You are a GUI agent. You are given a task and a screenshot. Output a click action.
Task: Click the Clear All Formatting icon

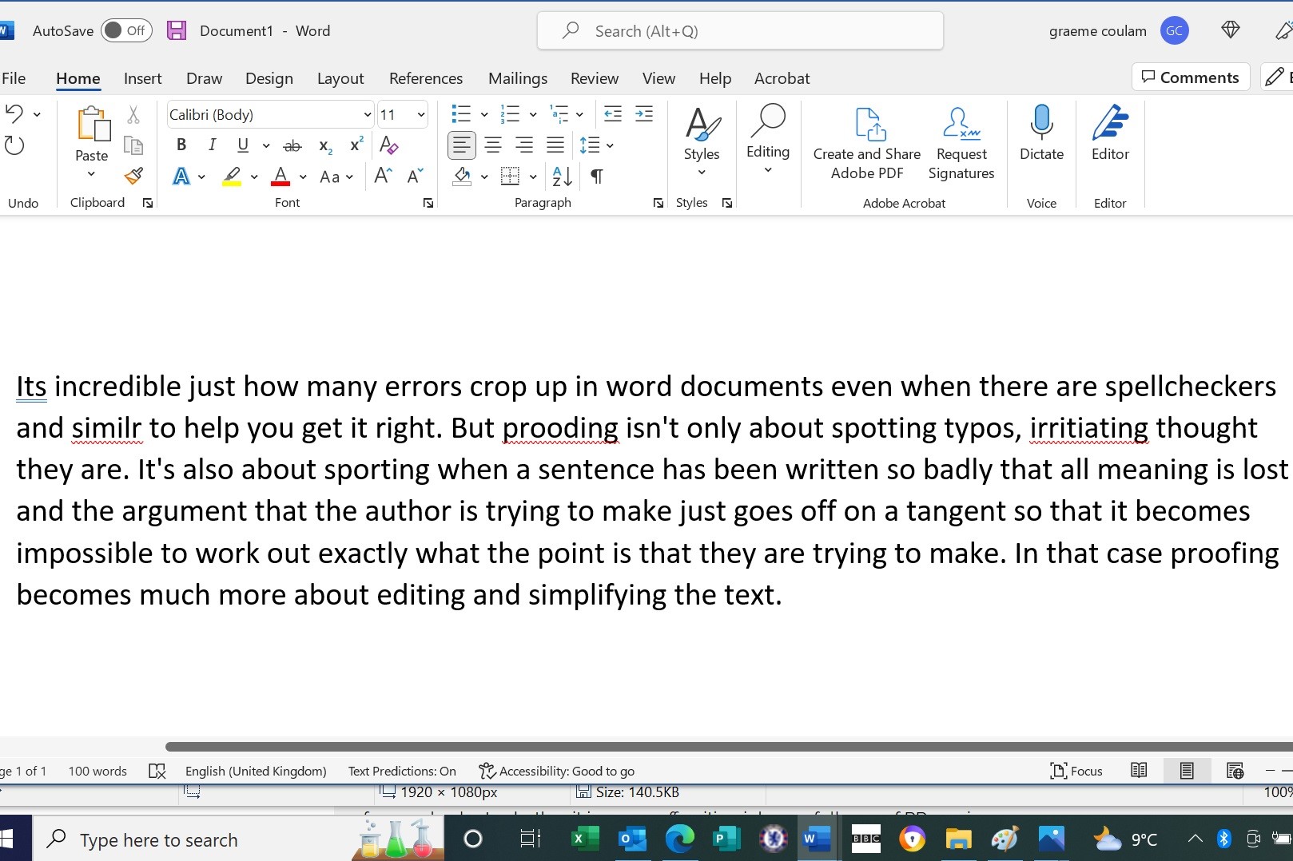point(388,145)
